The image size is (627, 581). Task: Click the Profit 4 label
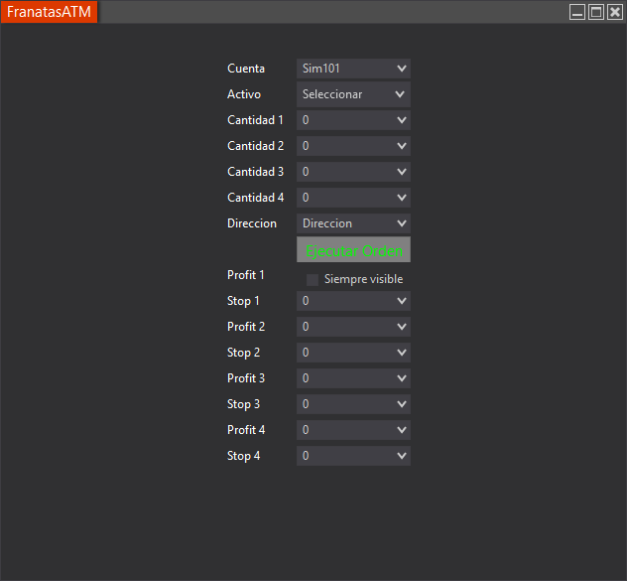pos(246,430)
